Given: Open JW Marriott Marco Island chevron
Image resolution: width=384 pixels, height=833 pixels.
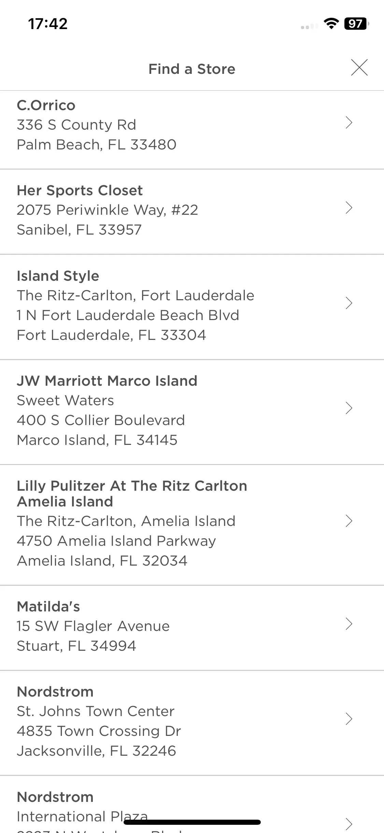Looking at the screenshot, I should pyautogui.click(x=349, y=408).
